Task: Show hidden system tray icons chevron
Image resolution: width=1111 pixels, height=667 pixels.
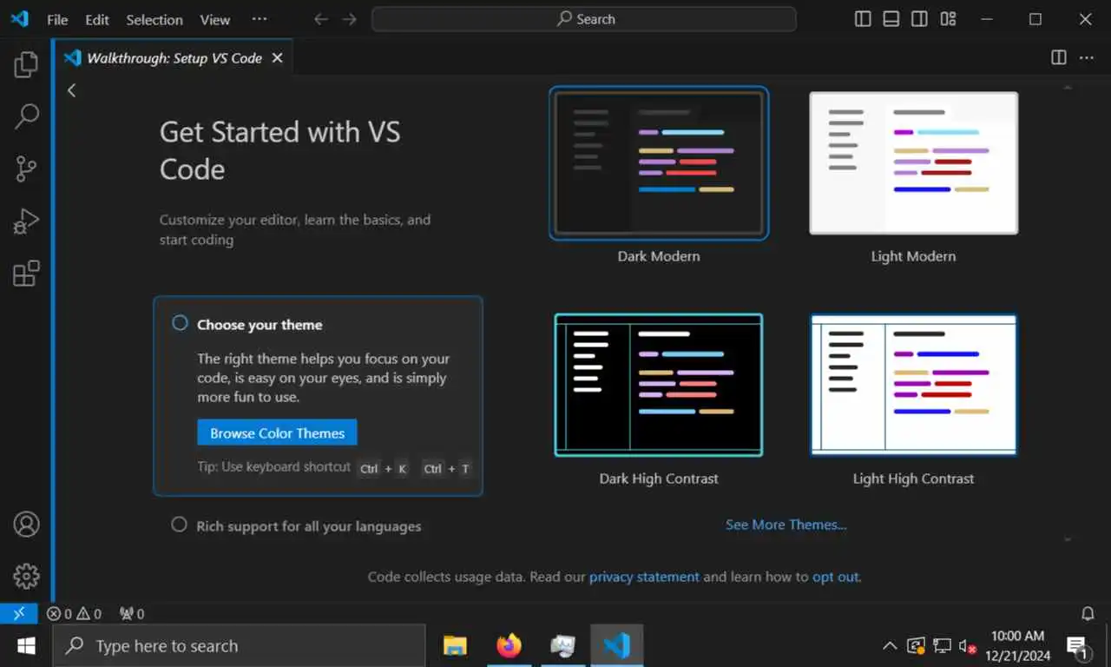Action: pyautogui.click(x=890, y=646)
